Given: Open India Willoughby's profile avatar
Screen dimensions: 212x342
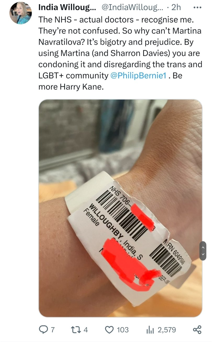Looking at the screenshot, I should tap(20, 13).
